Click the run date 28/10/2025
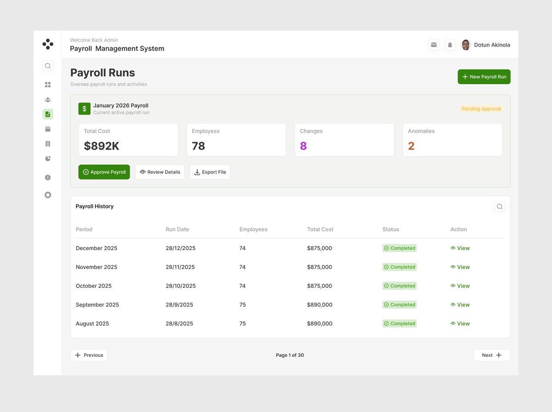This screenshot has width=552, height=412. point(180,286)
